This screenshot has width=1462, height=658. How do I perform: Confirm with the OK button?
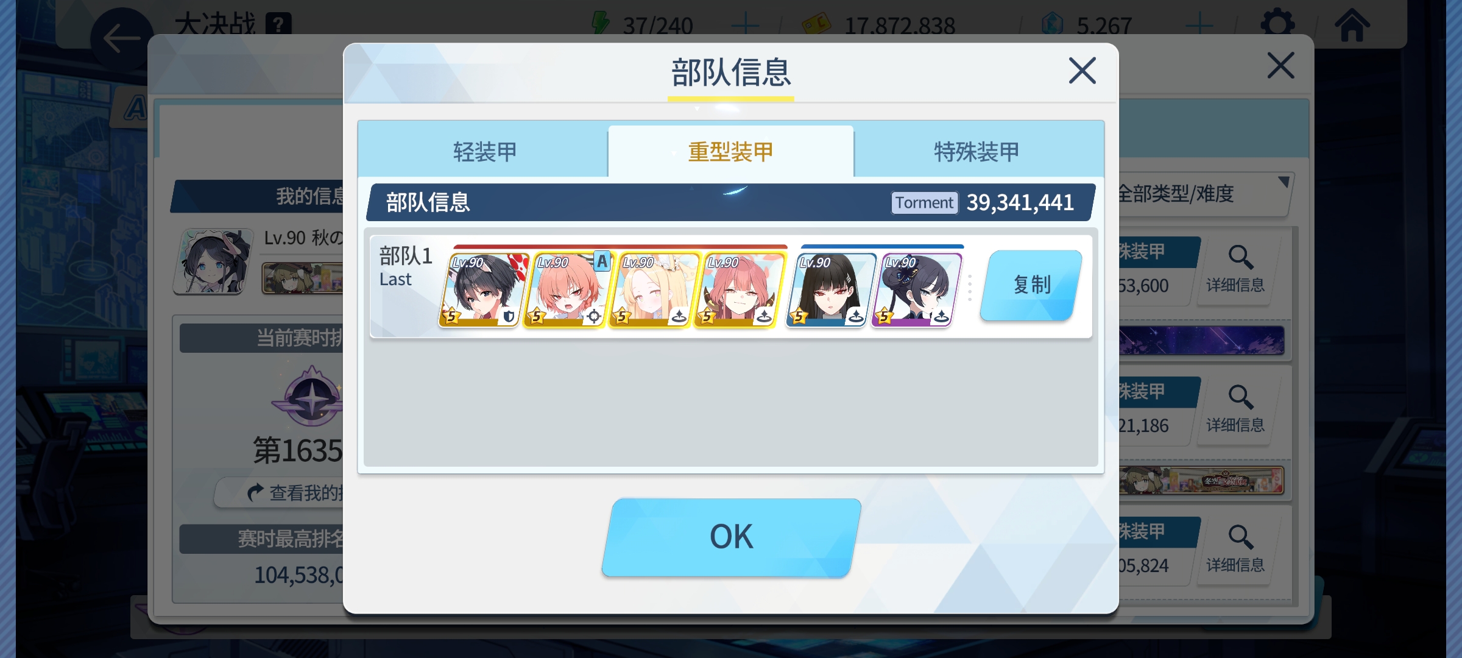click(x=731, y=537)
